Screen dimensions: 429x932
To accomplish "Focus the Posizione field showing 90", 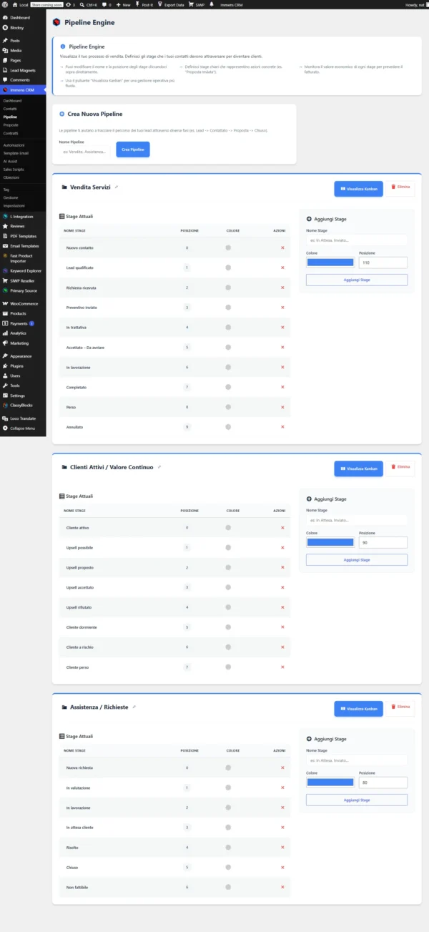I will tap(383, 542).
